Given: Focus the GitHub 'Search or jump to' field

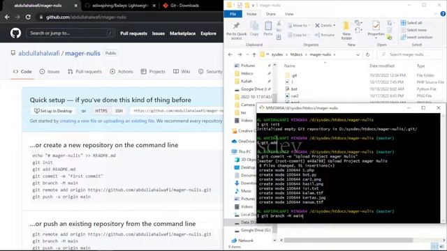Looking at the screenshot, I should pos(70,33).
